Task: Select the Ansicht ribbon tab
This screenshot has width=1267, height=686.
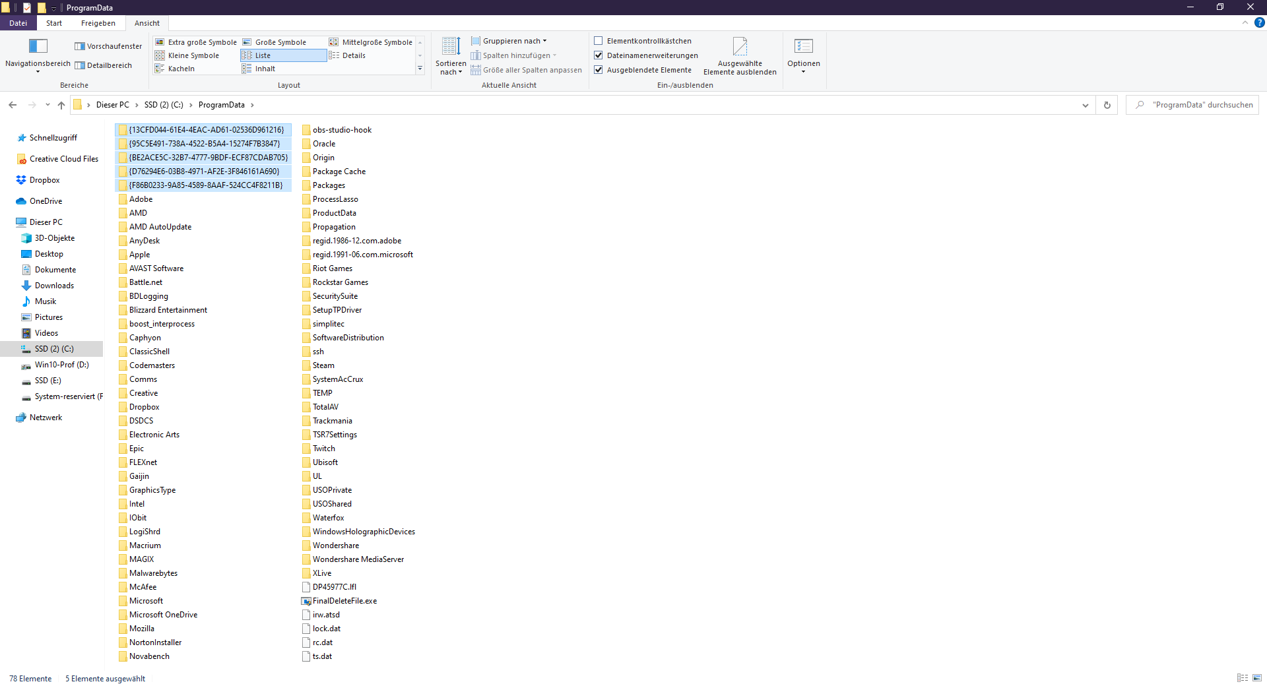Action: click(x=147, y=23)
